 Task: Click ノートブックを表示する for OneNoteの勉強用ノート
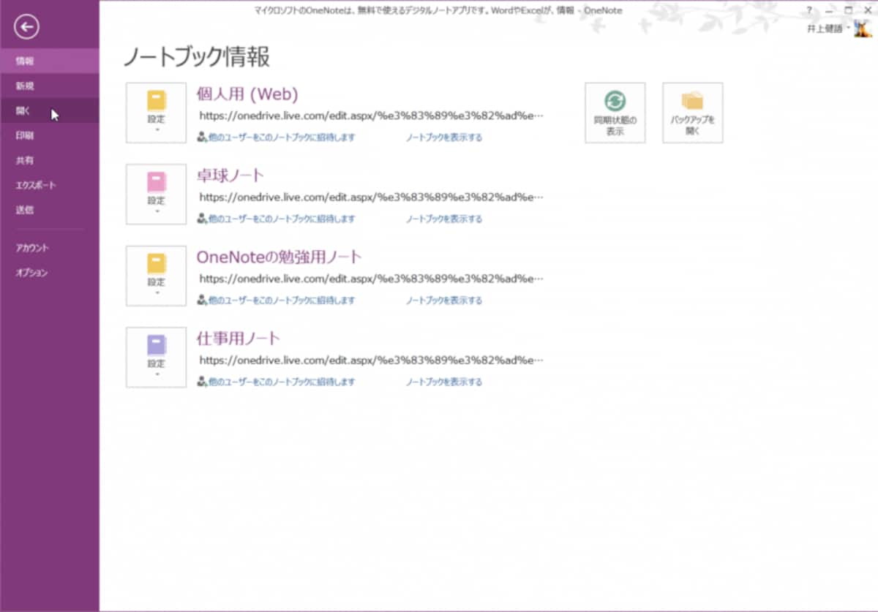tap(444, 301)
